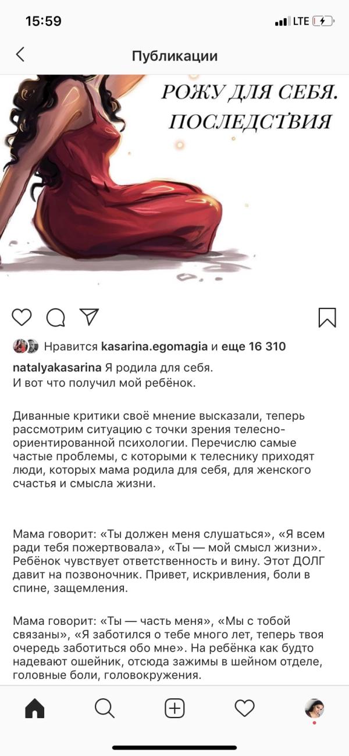The width and height of the screenshot is (349, 756).
Task: Open the natalyakasarina username in the caption
Action: click(57, 368)
